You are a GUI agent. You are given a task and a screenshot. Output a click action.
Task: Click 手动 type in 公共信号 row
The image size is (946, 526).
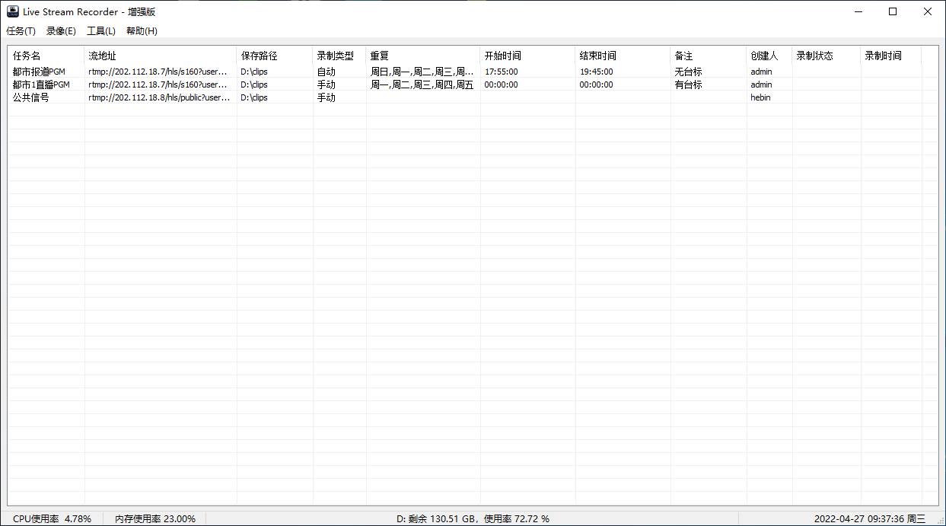[326, 97]
